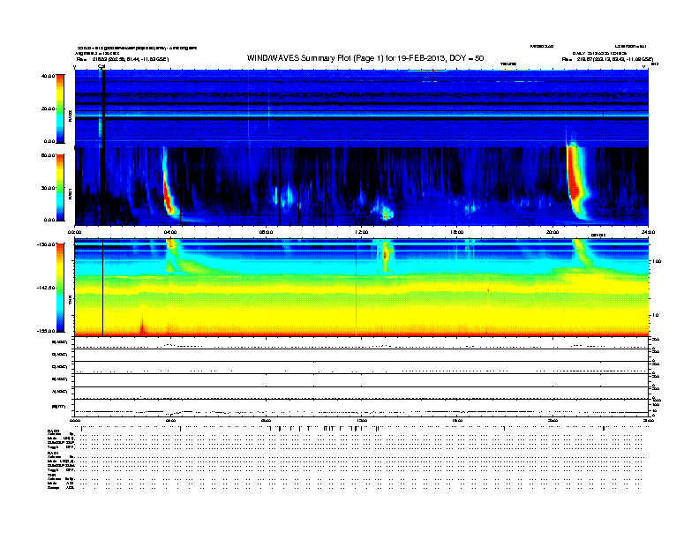
Task: Click the RAD1 vertical axis label
Action: tap(70, 194)
